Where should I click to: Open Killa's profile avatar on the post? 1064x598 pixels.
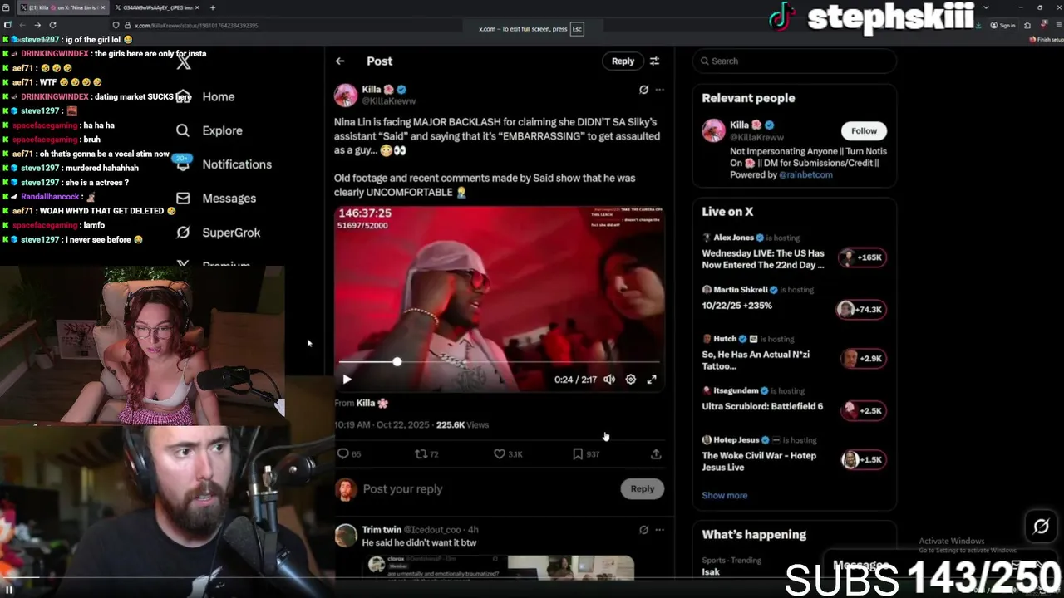click(346, 95)
